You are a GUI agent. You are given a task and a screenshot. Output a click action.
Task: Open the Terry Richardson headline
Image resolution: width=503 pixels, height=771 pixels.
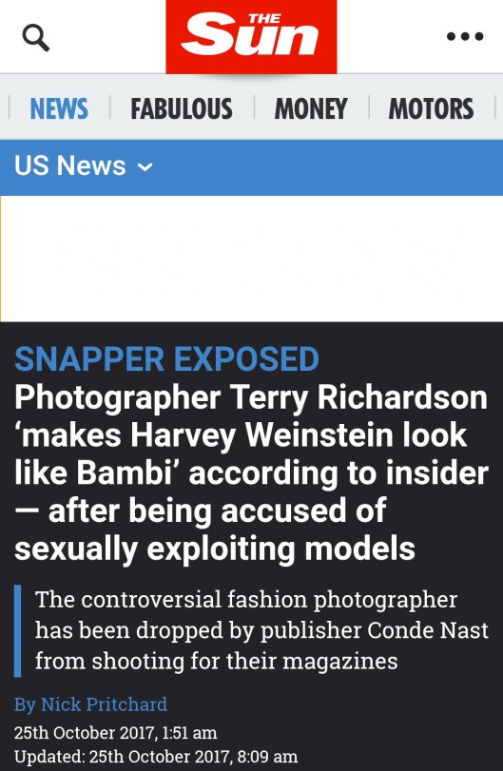251,472
